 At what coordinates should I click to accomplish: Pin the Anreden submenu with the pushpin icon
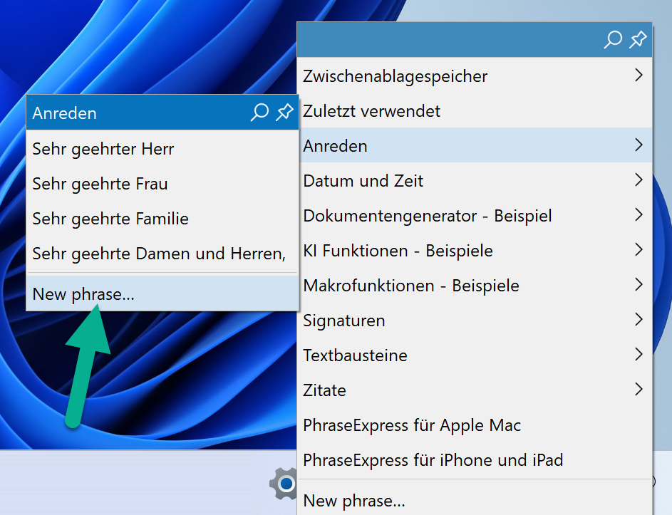[284, 113]
